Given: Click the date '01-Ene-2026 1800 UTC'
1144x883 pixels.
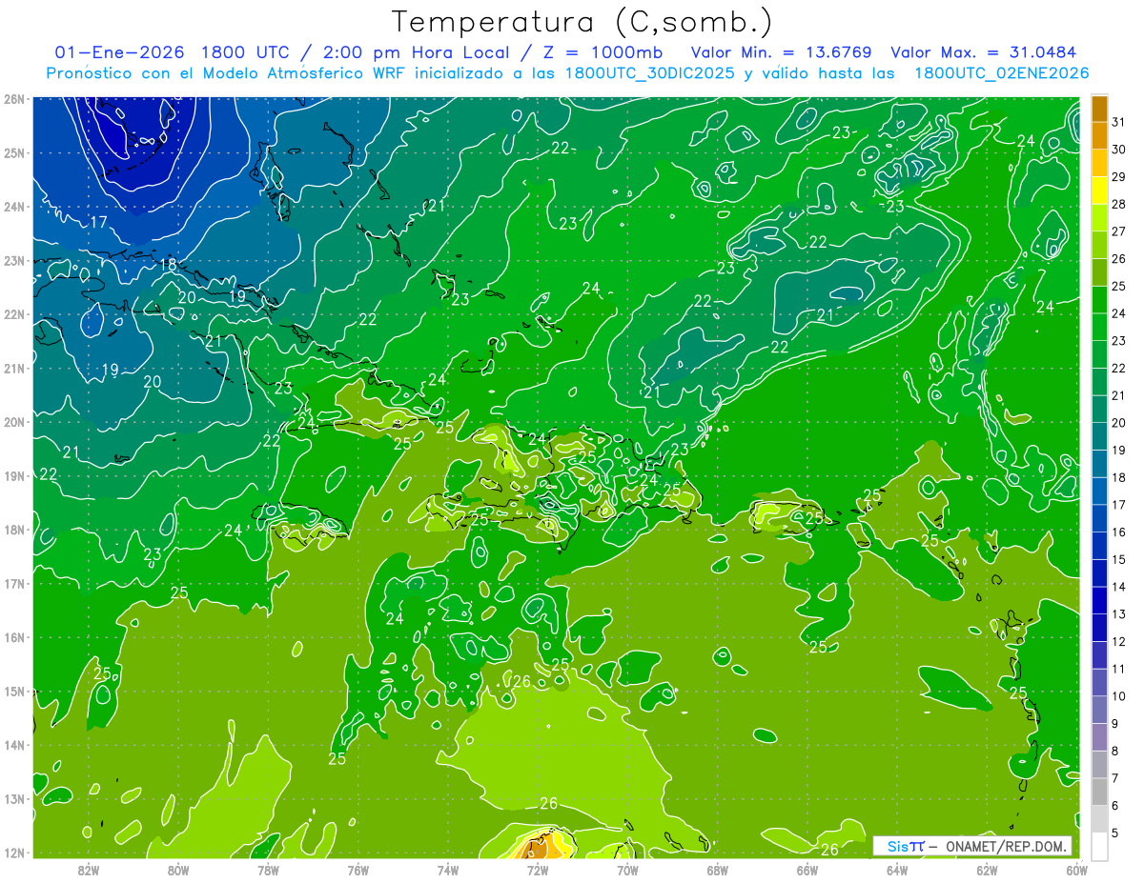Looking at the screenshot, I should click(x=174, y=51).
